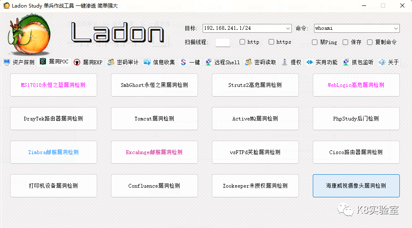Switch to the 密码读取 tab

[x=260, y=62]
